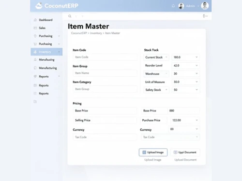Open the large profile avatar on the far right

click(x=205, y=6)
